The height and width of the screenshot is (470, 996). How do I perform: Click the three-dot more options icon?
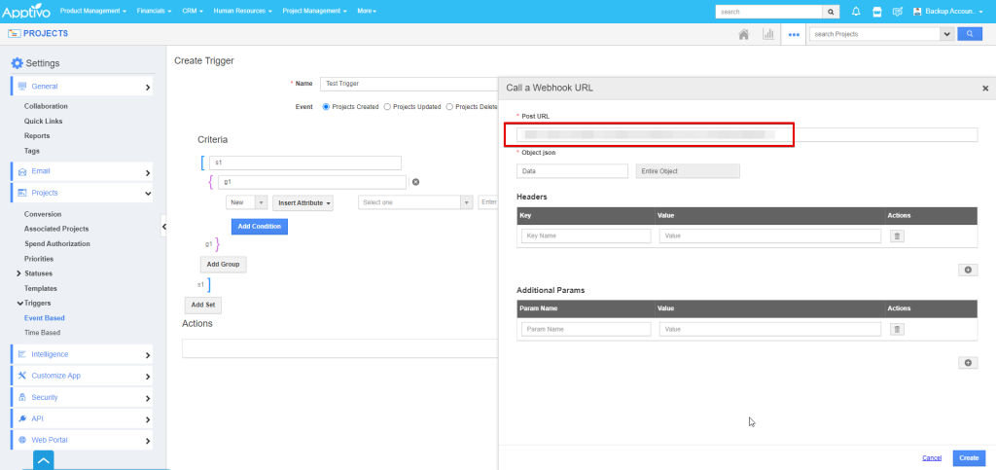click(x=794, y=34)
